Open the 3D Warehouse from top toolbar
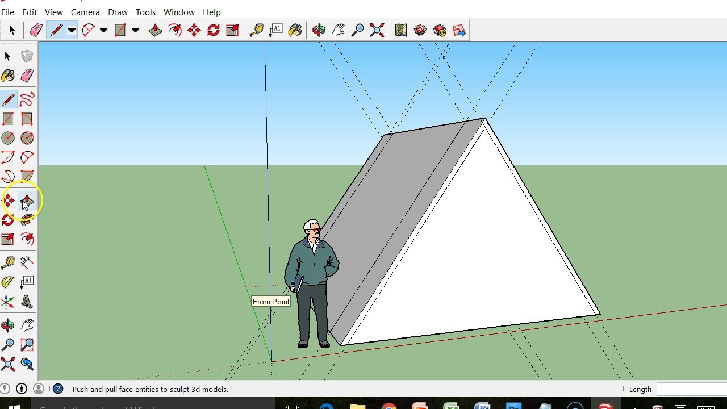This screenshot has width=727, height=409. point(420,30)
